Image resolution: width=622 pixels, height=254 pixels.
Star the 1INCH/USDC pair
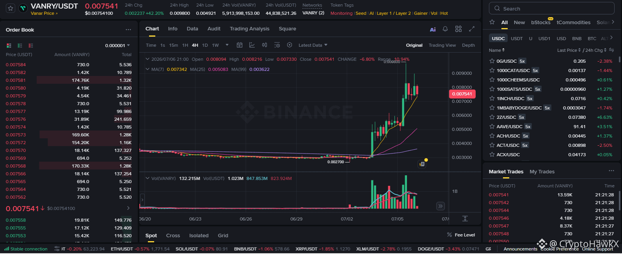tap(492, 99)
